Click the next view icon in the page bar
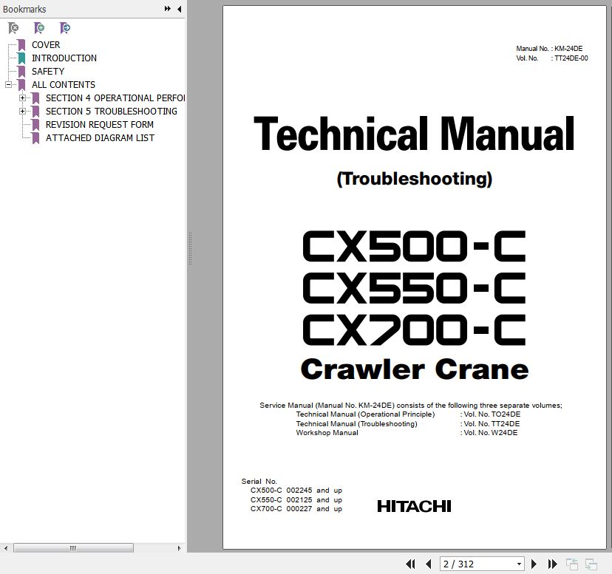 tap(591, 564)
